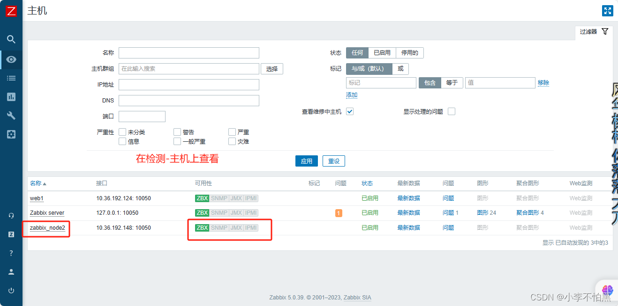Image resolution: width=618 pixels, height=306 pixels.
Task: Check the 严重 severity checkbox
Action: point(232,132)
